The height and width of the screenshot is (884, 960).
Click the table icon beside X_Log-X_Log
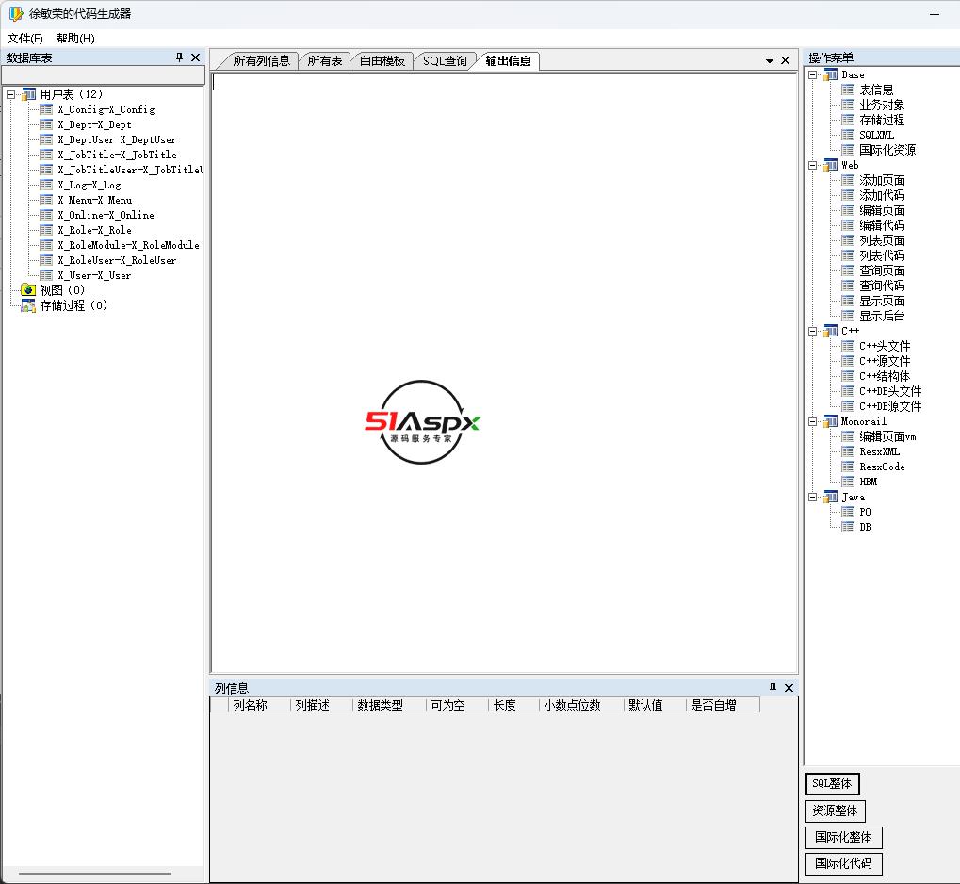46,185
